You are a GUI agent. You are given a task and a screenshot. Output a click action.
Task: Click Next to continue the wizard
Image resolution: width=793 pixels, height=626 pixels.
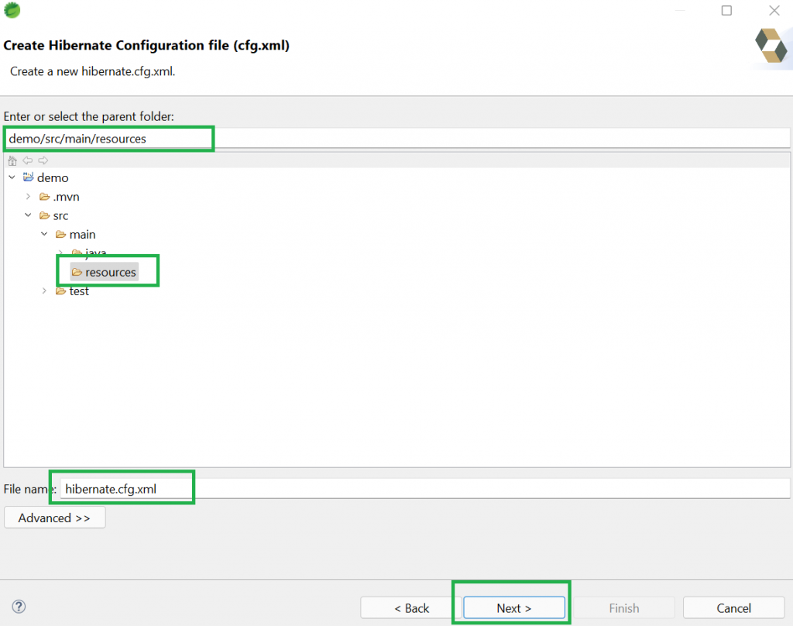[x=514, y=607]
